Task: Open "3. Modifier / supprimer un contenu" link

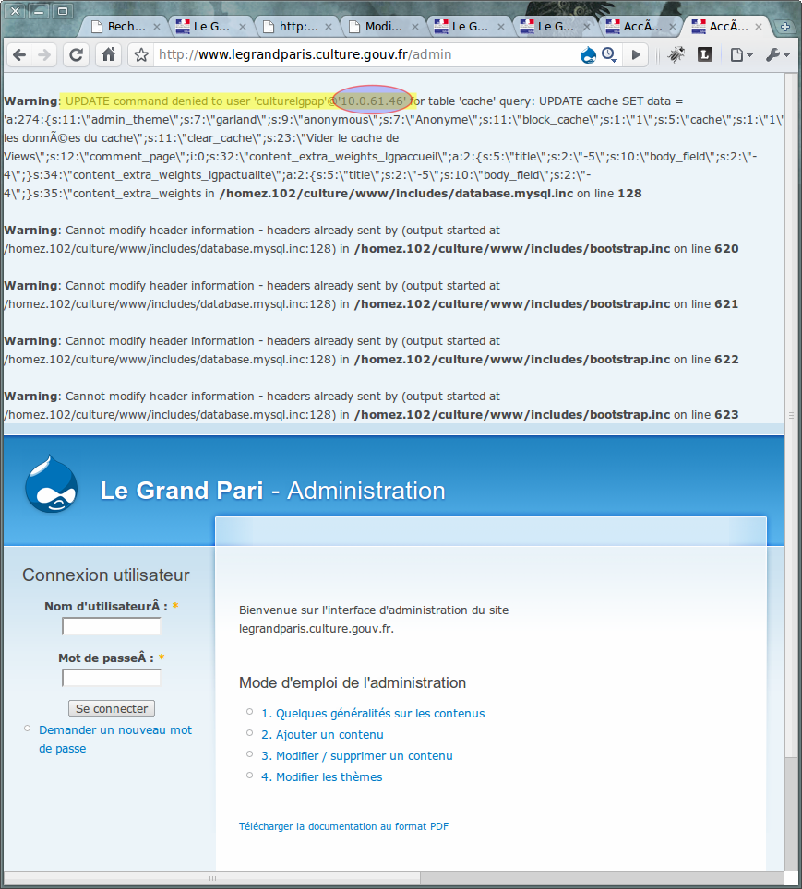Action: (357, 756)
